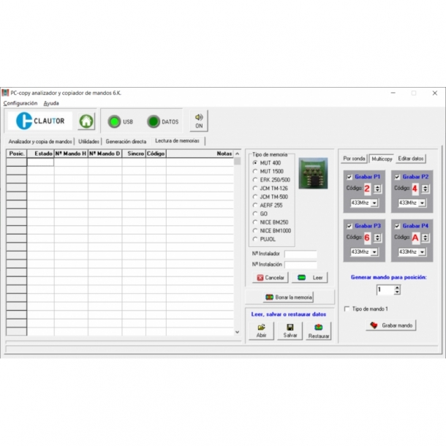Uncheck the Grabar P1 checkbox
The height and width of the screenshot is (446, 446).
tap(349, 177)
